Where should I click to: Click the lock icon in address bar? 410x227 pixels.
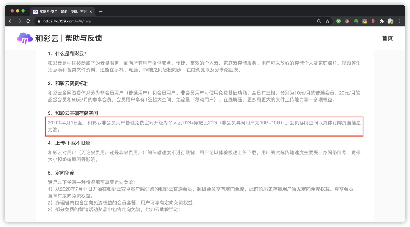(x=39, y=21)
